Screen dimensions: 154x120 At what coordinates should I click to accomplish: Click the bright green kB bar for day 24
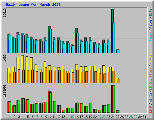114,99
